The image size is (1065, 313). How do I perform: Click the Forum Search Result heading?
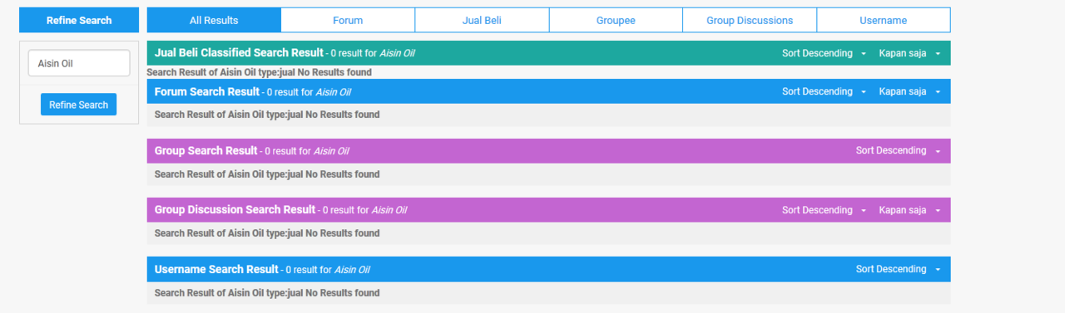[x=207, y=91]
